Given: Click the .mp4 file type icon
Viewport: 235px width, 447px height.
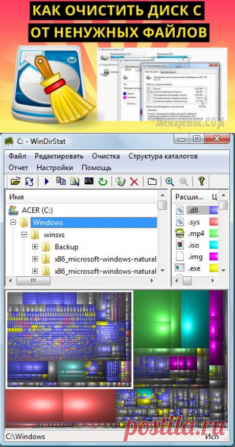Looking at the screenshot, I should pyautogui.click(x=180, y=234).
